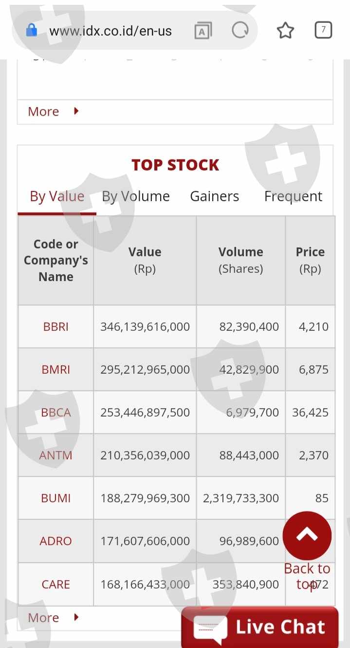
Task: Open the Frequent tab
Action: click(x=293, y=196)
